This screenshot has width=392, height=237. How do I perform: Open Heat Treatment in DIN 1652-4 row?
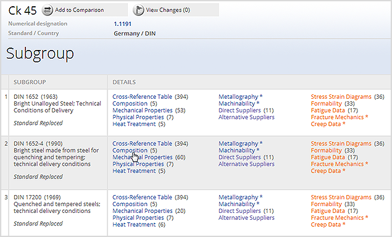click(134, 171)
